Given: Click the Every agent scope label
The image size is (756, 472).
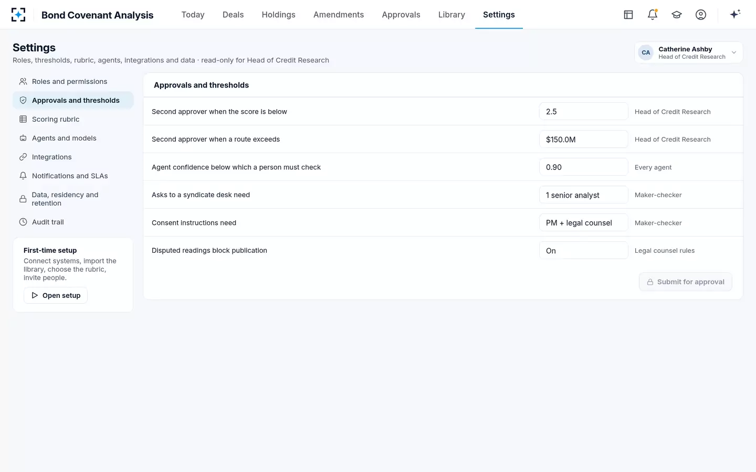Looking at the screenshot, I should coord(653,167).
